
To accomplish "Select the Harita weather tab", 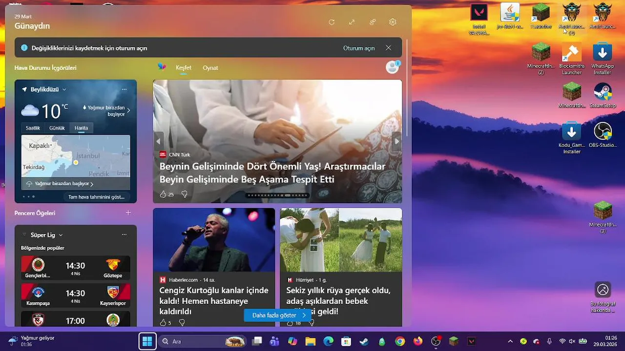I will click(81, 128).
